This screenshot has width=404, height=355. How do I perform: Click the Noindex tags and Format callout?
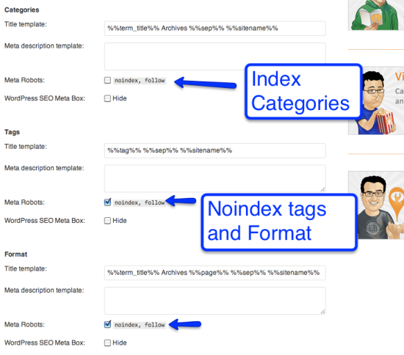[279, 222]
